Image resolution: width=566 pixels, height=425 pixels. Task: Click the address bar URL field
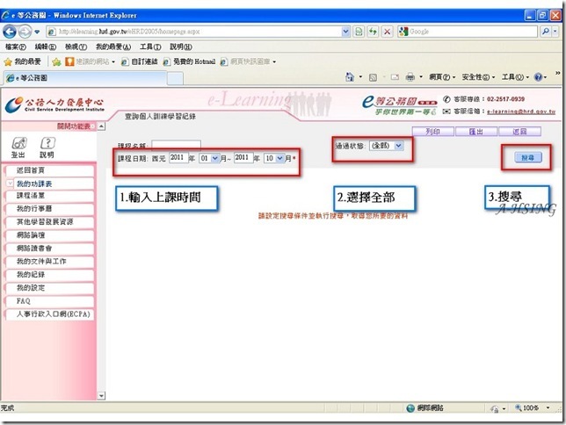[193, 32]
